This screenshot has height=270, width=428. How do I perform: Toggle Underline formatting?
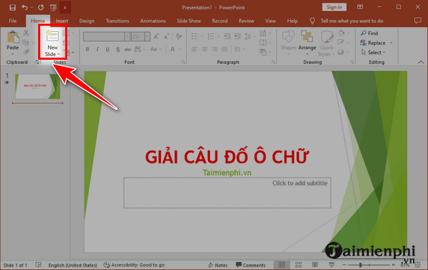click(x=107, y=50)
